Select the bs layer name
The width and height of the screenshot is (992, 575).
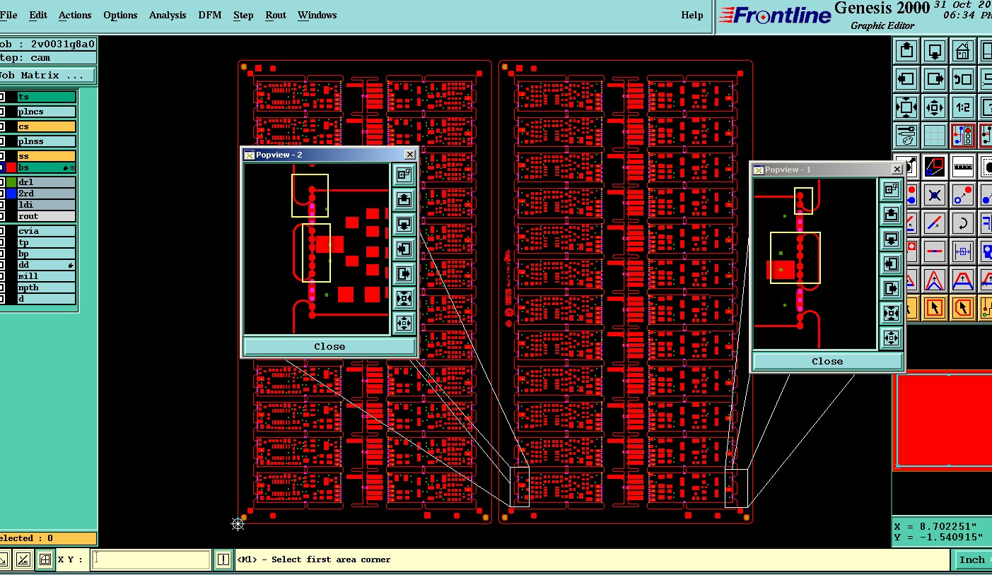click(x=47, y=167)
